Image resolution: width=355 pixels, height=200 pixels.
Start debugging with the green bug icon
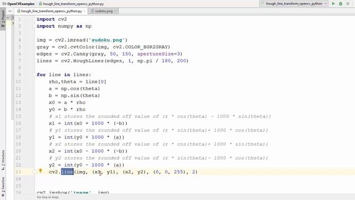340,4
